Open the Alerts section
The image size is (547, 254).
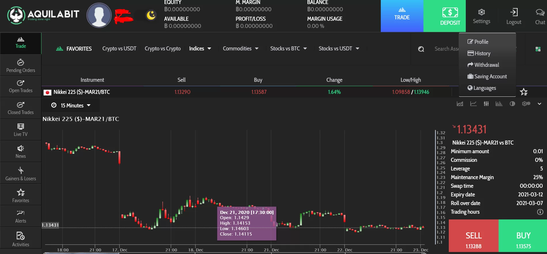pyautogui.click(x=21, y=216)
